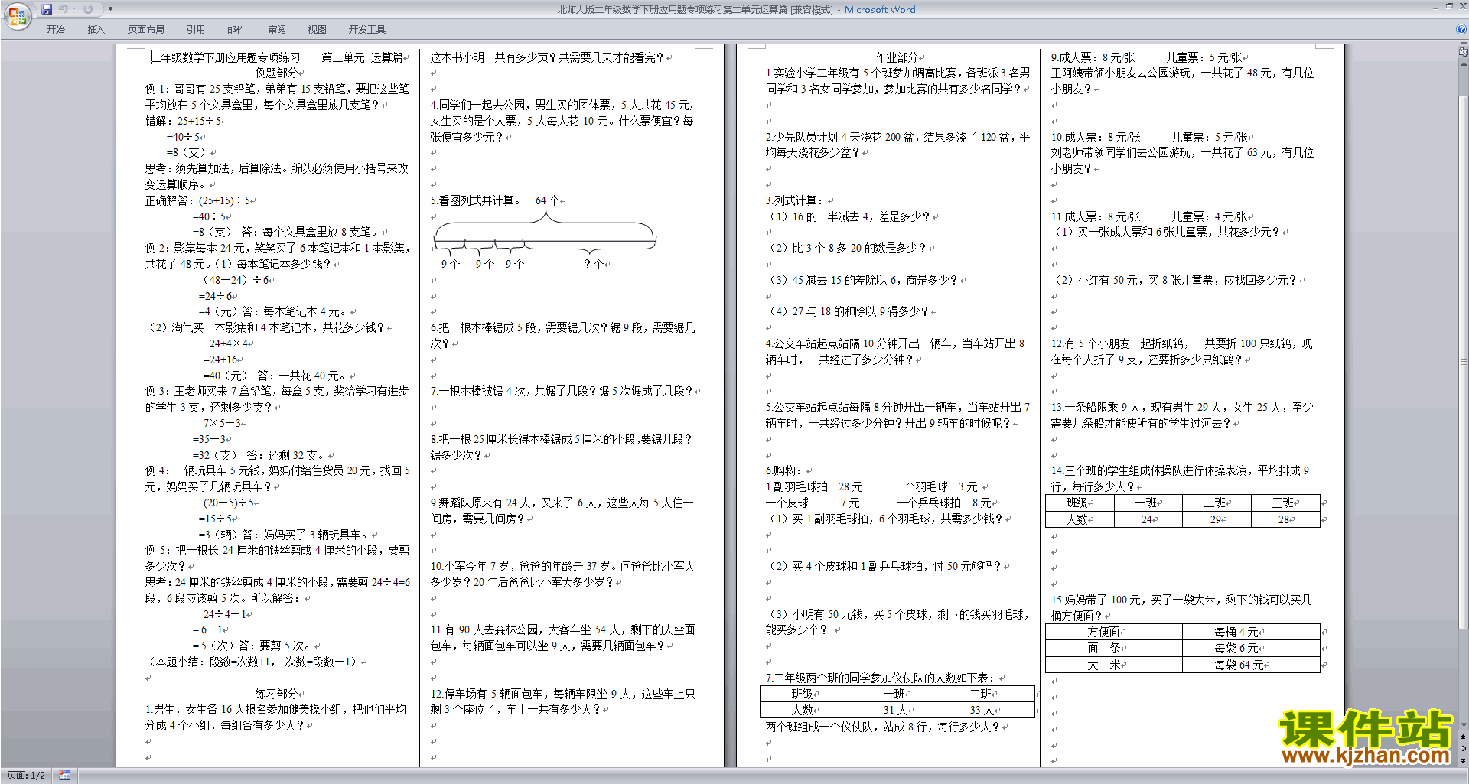Viewport: 1469px width, 784px height.
Task: Click the vertical scrollbar down arrow
Action: point(1464,724)
